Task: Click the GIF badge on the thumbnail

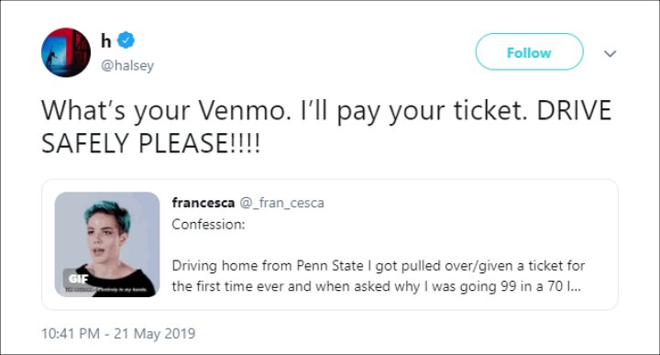Action: tap(78, 278)
